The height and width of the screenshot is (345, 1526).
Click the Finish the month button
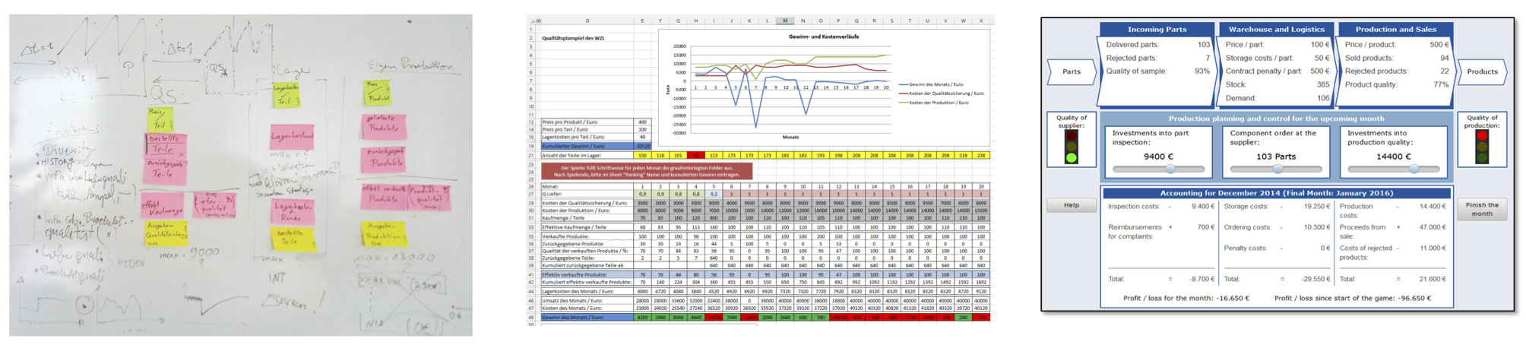[1481, 209]
